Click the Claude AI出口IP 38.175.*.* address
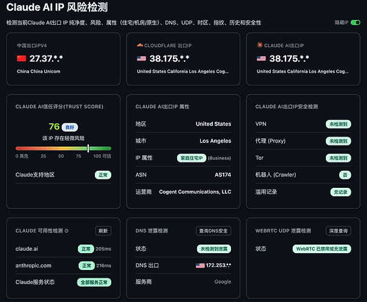 (x=289, y=59)
